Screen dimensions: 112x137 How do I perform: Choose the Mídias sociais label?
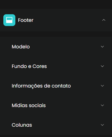pos(29,105)
